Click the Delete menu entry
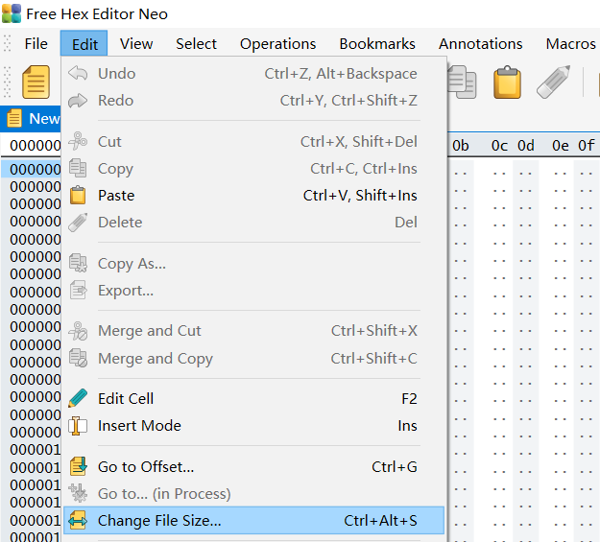600x542 pixels. click(x=254, y=223)
